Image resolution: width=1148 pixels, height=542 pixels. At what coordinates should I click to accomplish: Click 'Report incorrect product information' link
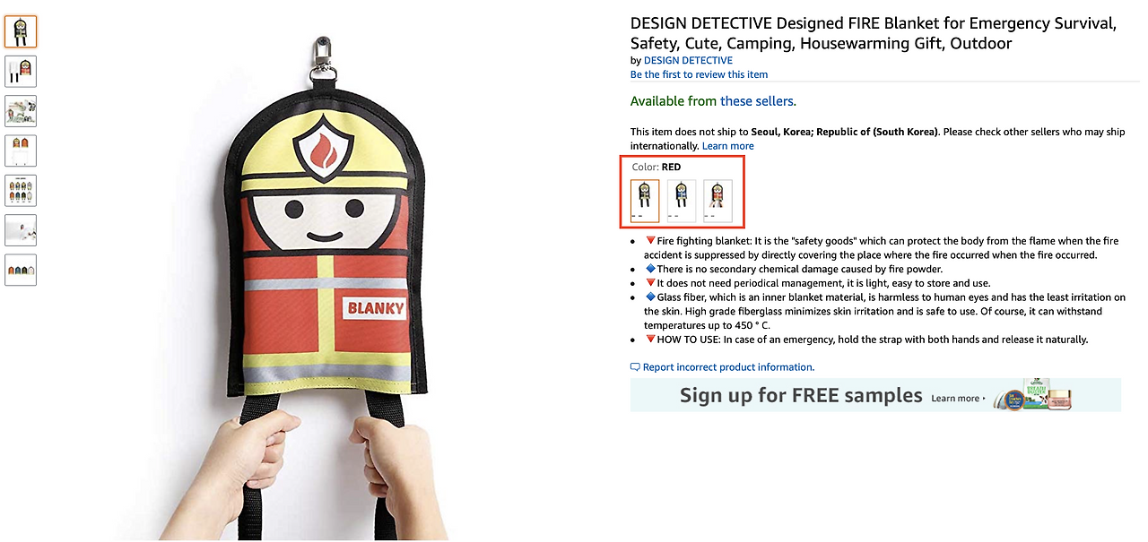[728, 367]
